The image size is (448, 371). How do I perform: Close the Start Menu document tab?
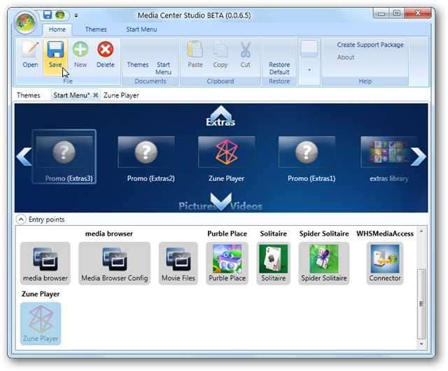(96, 95)
